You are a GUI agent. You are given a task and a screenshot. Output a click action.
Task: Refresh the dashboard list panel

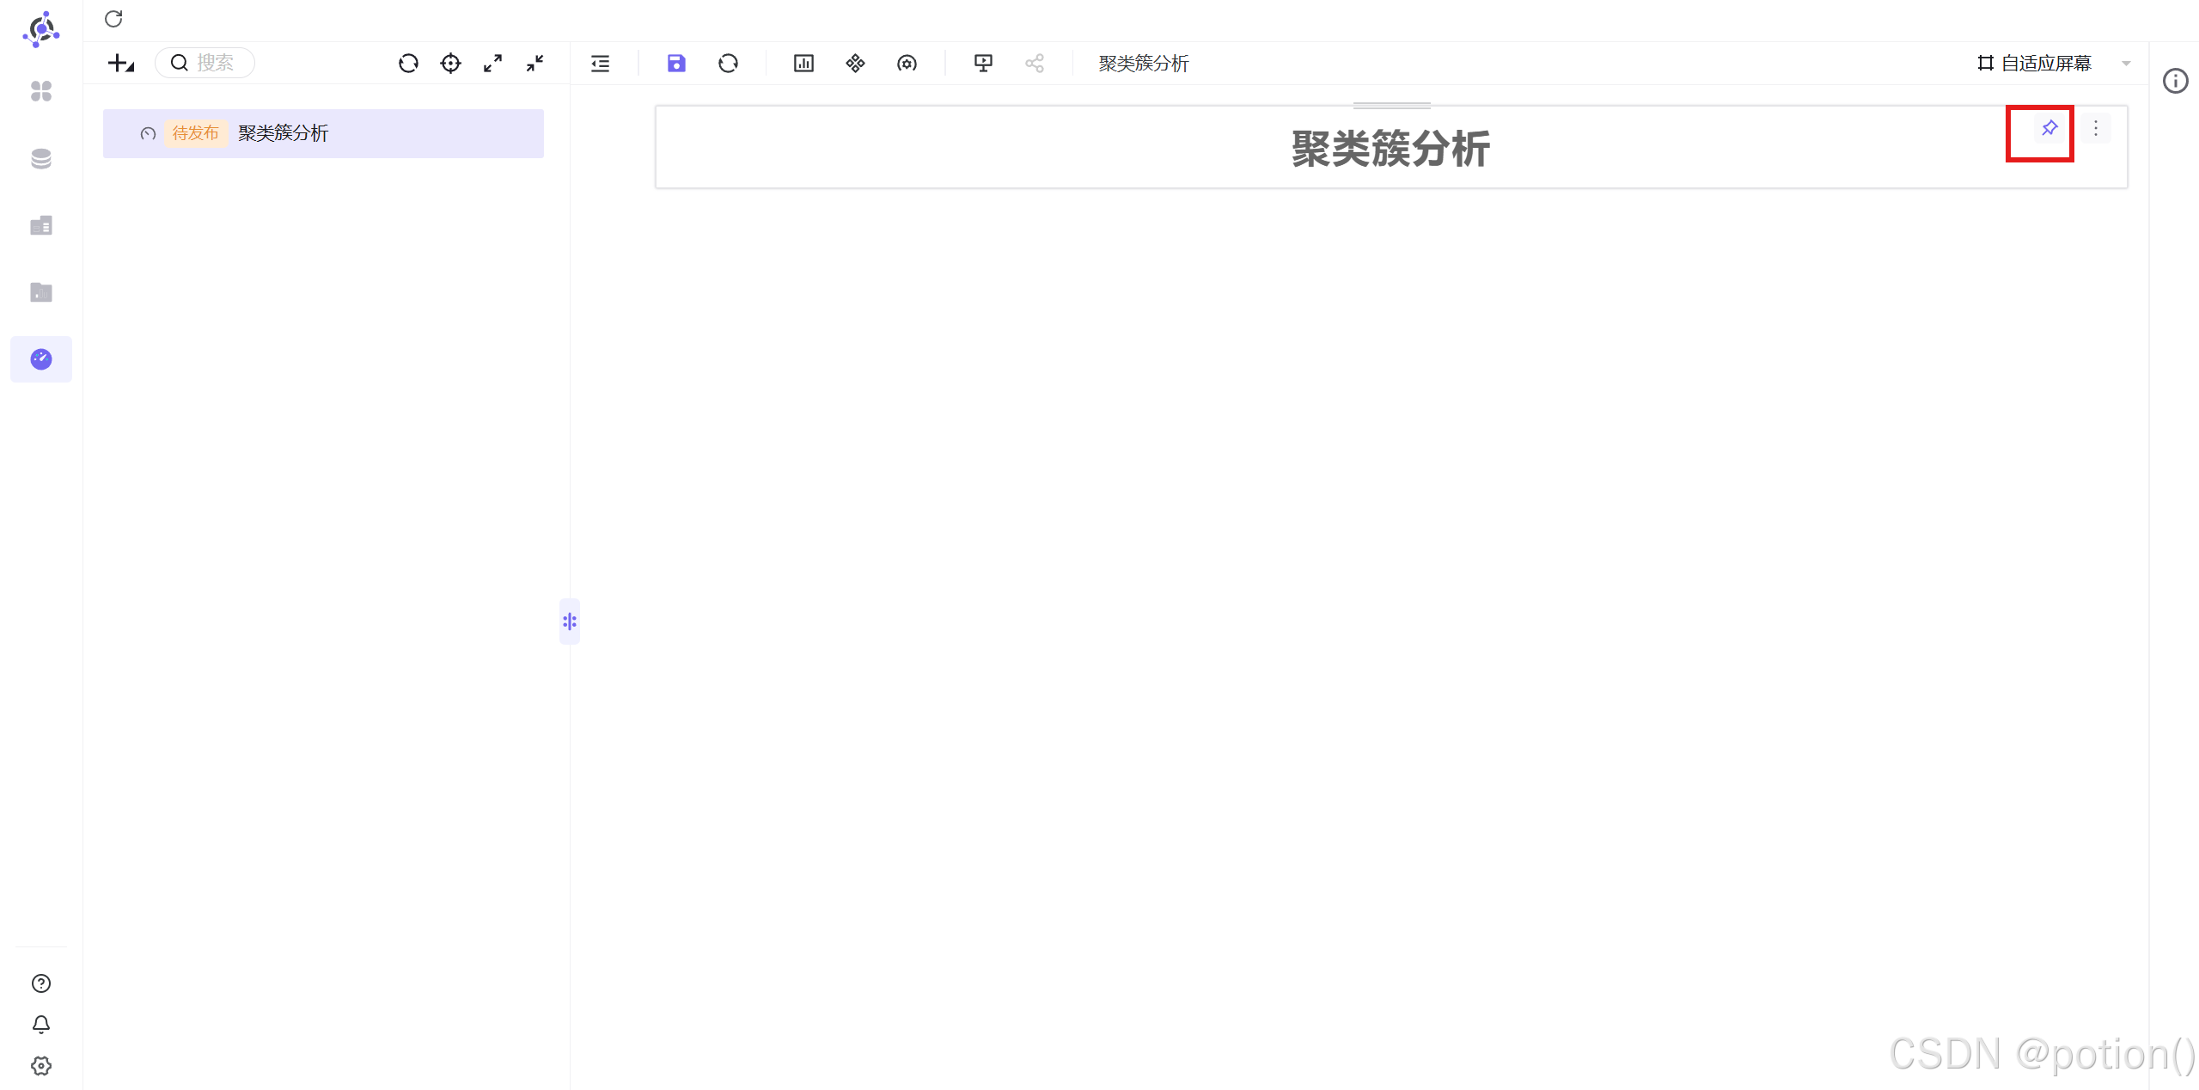point(408,63)
